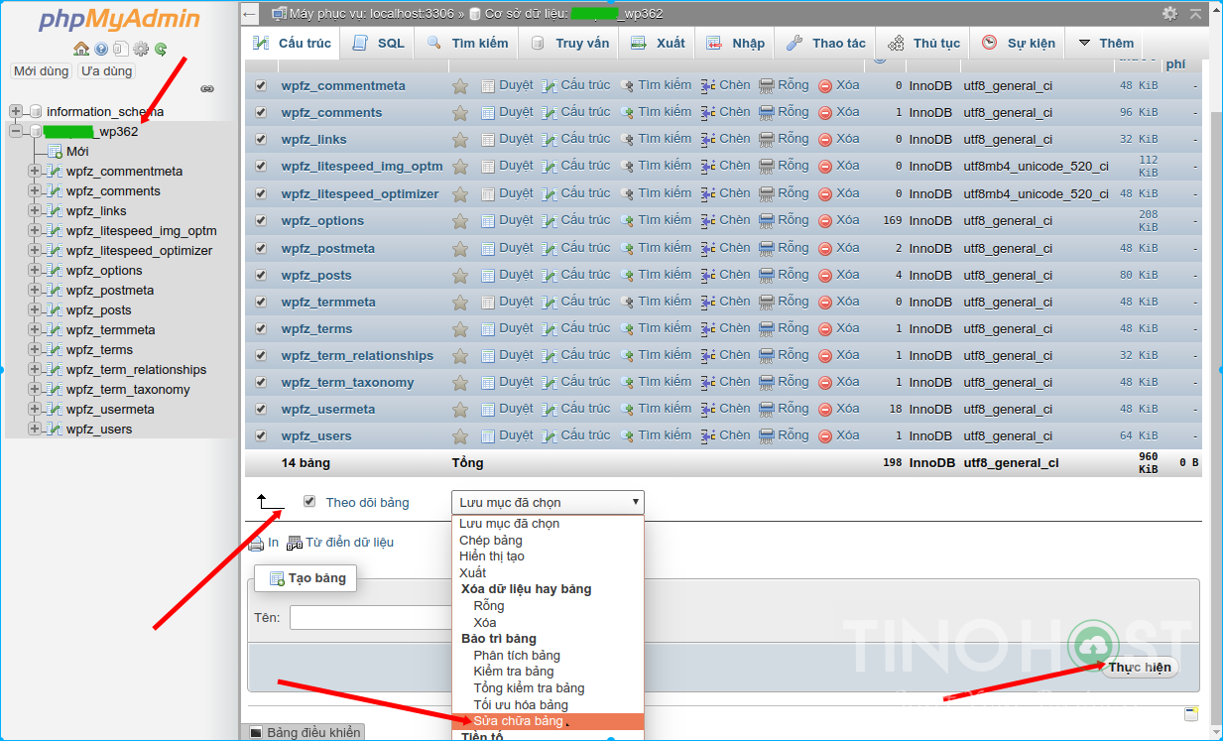Image resolution: width=1223 pixels, height=741 pixels.
Task: Uncheck the wpfz_terms row checkbox
Action: pos(261,329)
